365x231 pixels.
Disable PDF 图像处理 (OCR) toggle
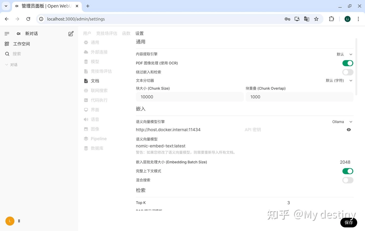348,63
